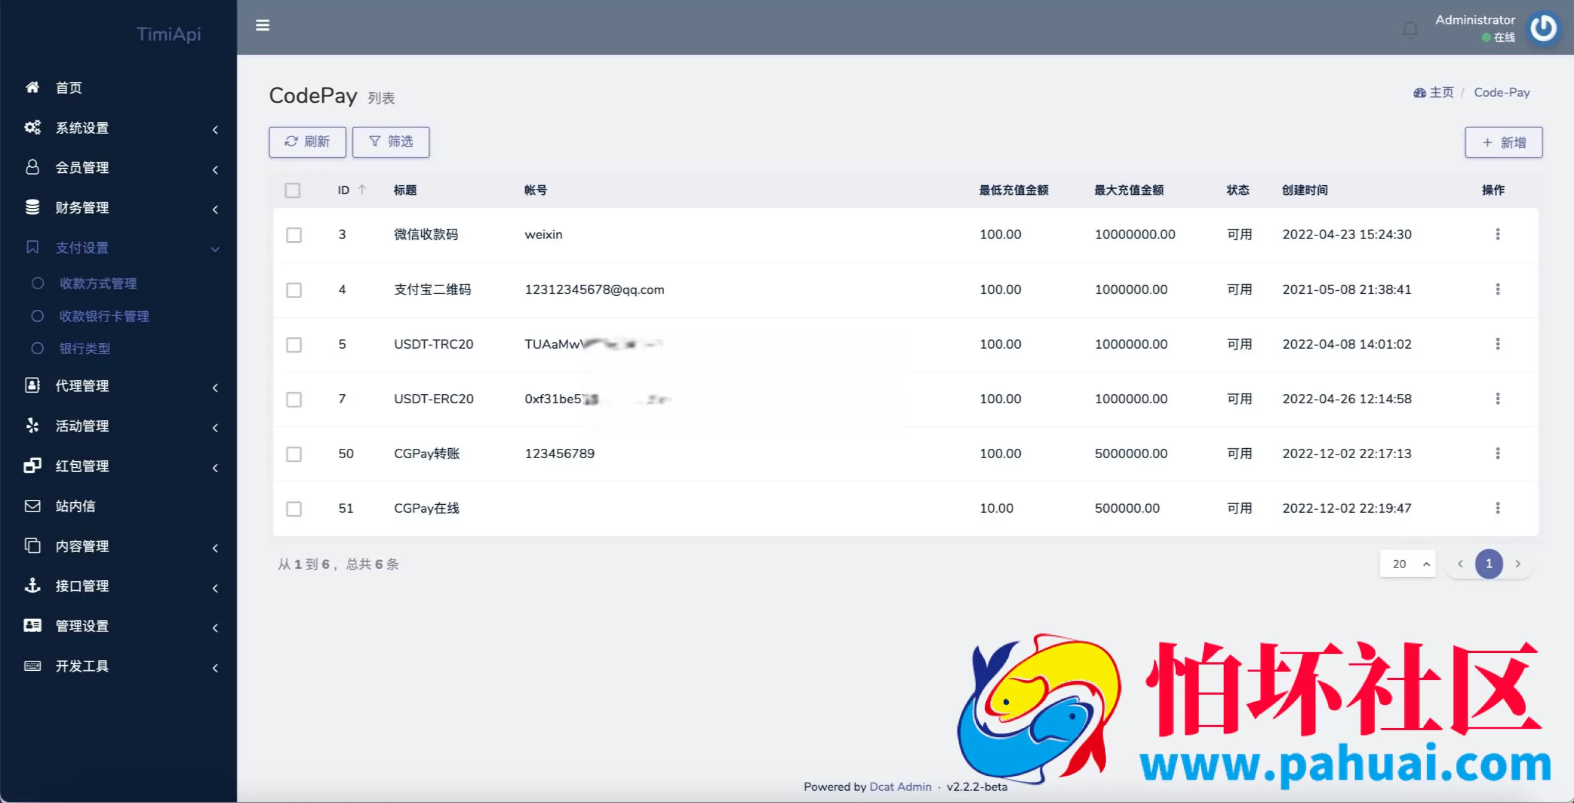Click the keyboard icon beside 开发工具
Viewport: 1574px width, 803px height.
click(x=33, y=666)
